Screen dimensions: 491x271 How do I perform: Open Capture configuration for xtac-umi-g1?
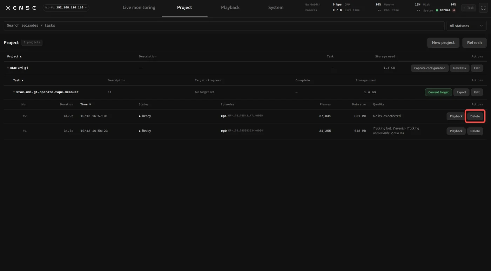(430, 68)
